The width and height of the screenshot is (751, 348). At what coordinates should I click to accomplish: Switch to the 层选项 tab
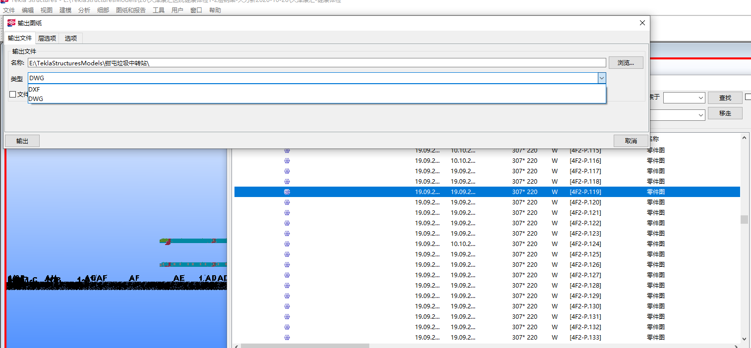(x=47, y=38)
